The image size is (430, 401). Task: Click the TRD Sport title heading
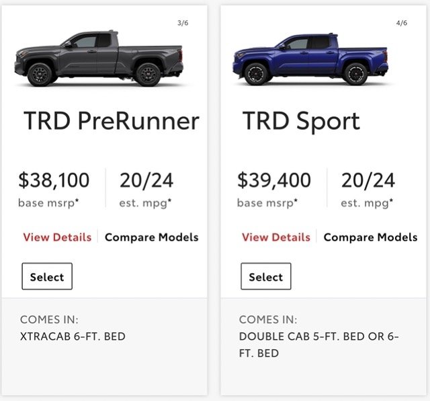(x=301, y=122)
